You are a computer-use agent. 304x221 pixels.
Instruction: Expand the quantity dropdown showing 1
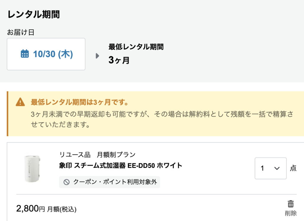[270, 168]
